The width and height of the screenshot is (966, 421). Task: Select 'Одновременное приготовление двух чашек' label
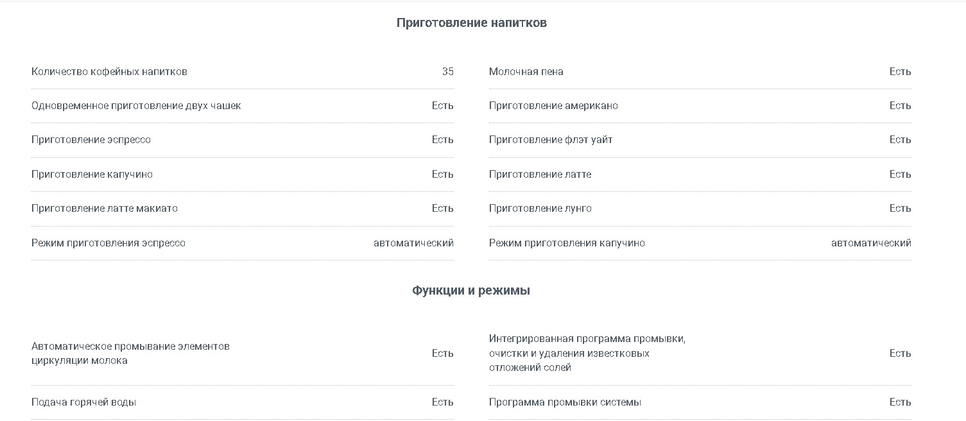click(136, 106)
